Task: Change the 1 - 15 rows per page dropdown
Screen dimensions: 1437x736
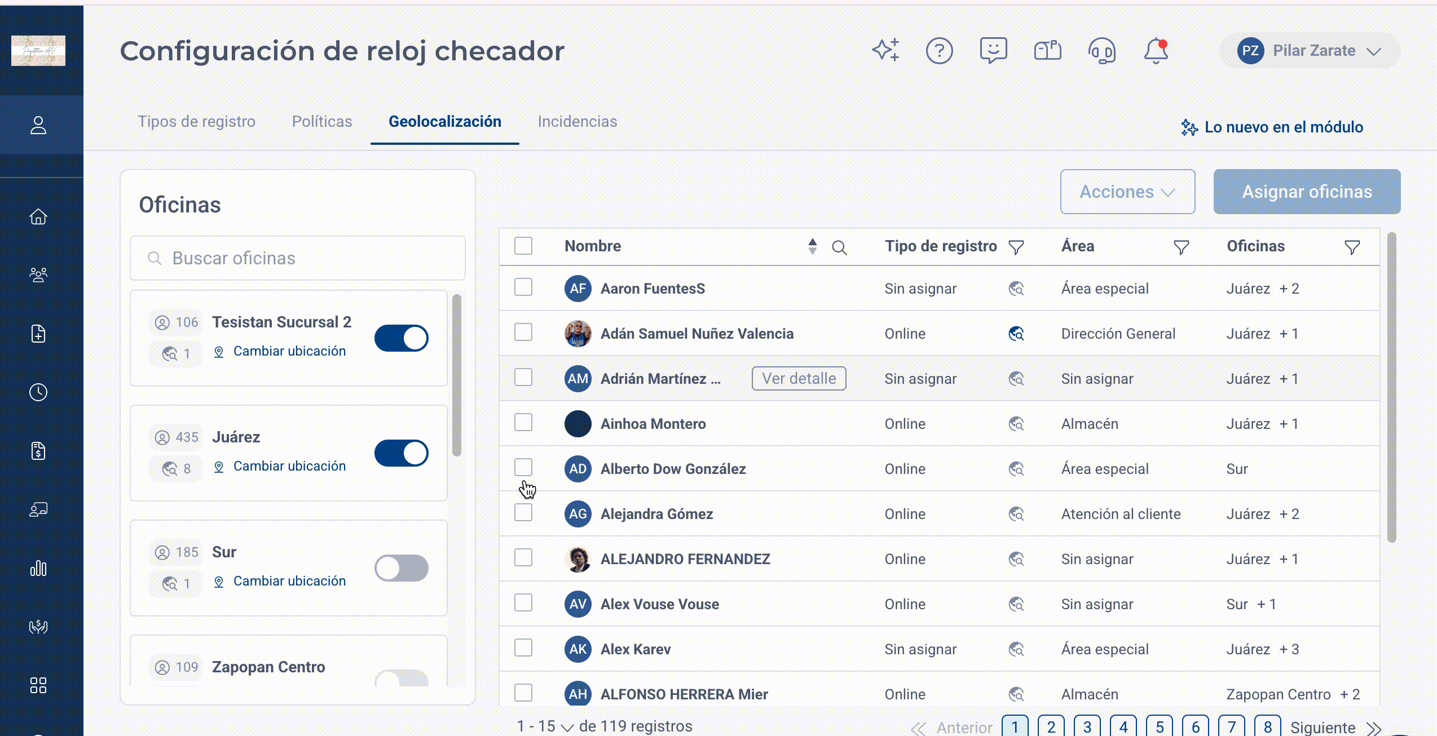Action: click(x=545, y=726)
